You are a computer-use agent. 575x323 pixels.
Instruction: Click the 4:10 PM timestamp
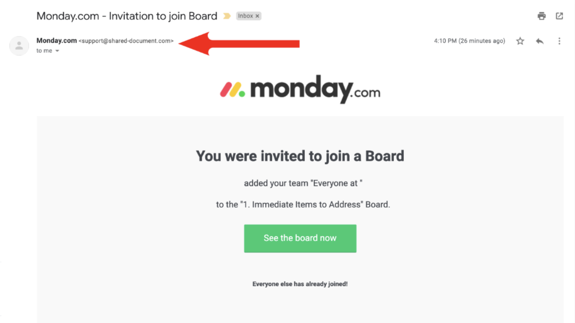click(469, 41)
